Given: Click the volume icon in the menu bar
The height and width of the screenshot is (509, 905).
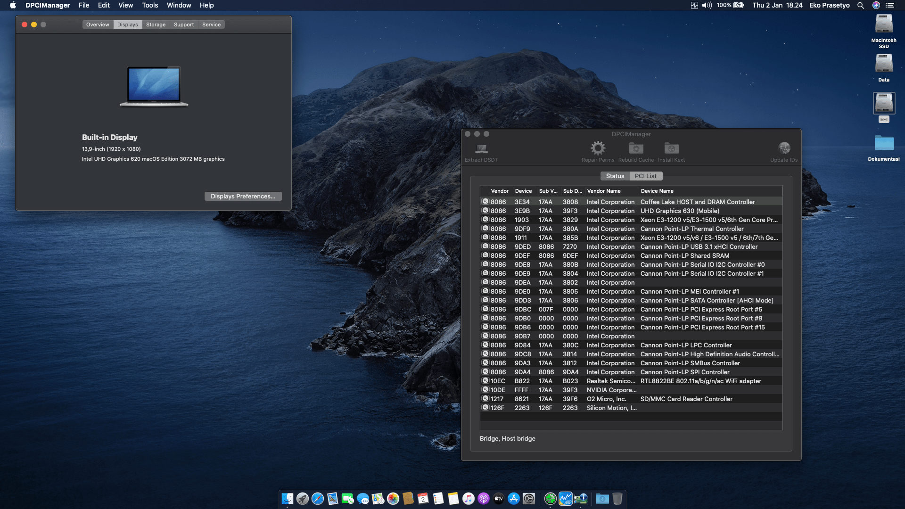Looking at the screenshot, I should pyautogui.click(x=707, y=5).
